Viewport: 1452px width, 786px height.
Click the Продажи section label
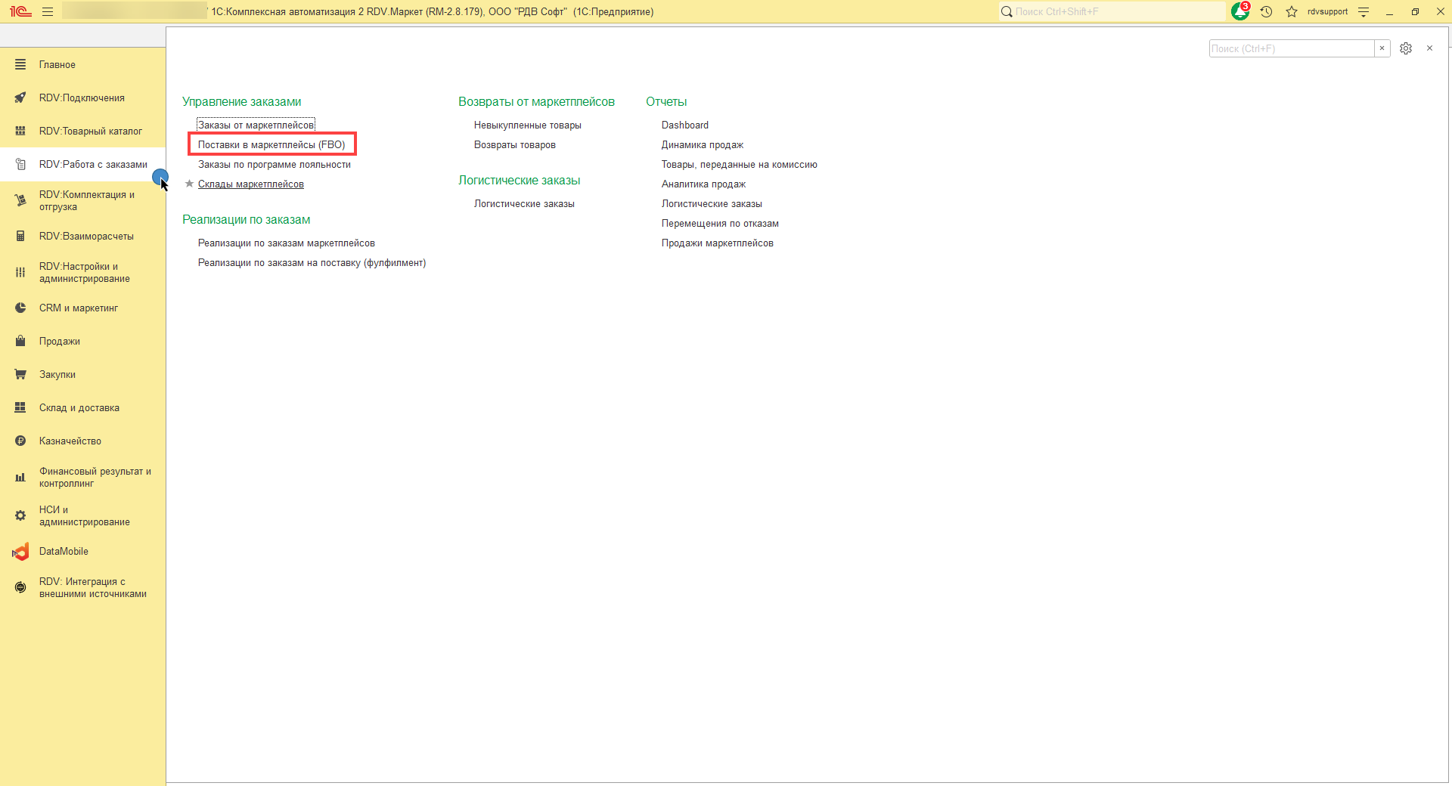click(x=60, y=342)
